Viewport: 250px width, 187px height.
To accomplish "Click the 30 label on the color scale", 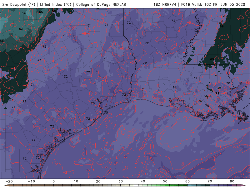I will click(x=121, y=181).
